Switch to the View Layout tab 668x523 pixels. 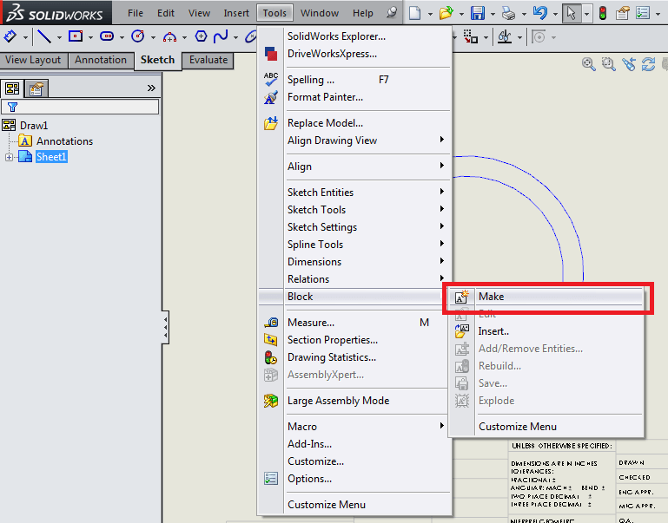(33, 60)
